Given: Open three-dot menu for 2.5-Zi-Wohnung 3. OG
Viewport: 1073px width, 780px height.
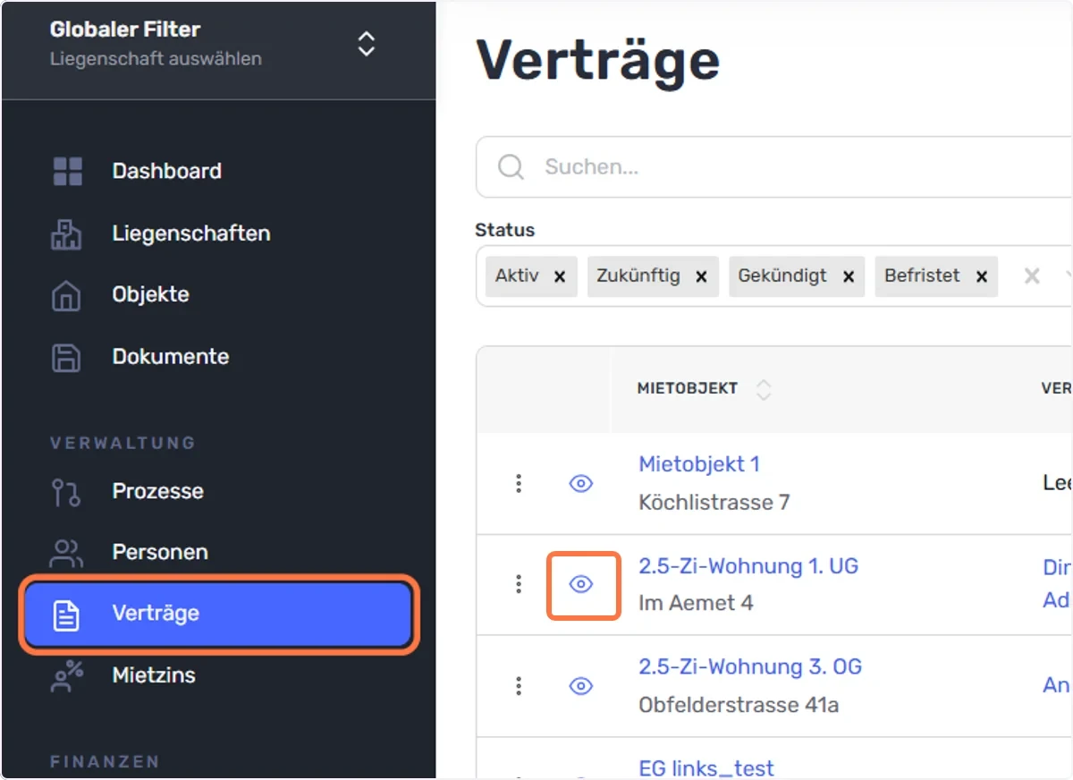Looking at the screenshot, I should click(519, 686).
